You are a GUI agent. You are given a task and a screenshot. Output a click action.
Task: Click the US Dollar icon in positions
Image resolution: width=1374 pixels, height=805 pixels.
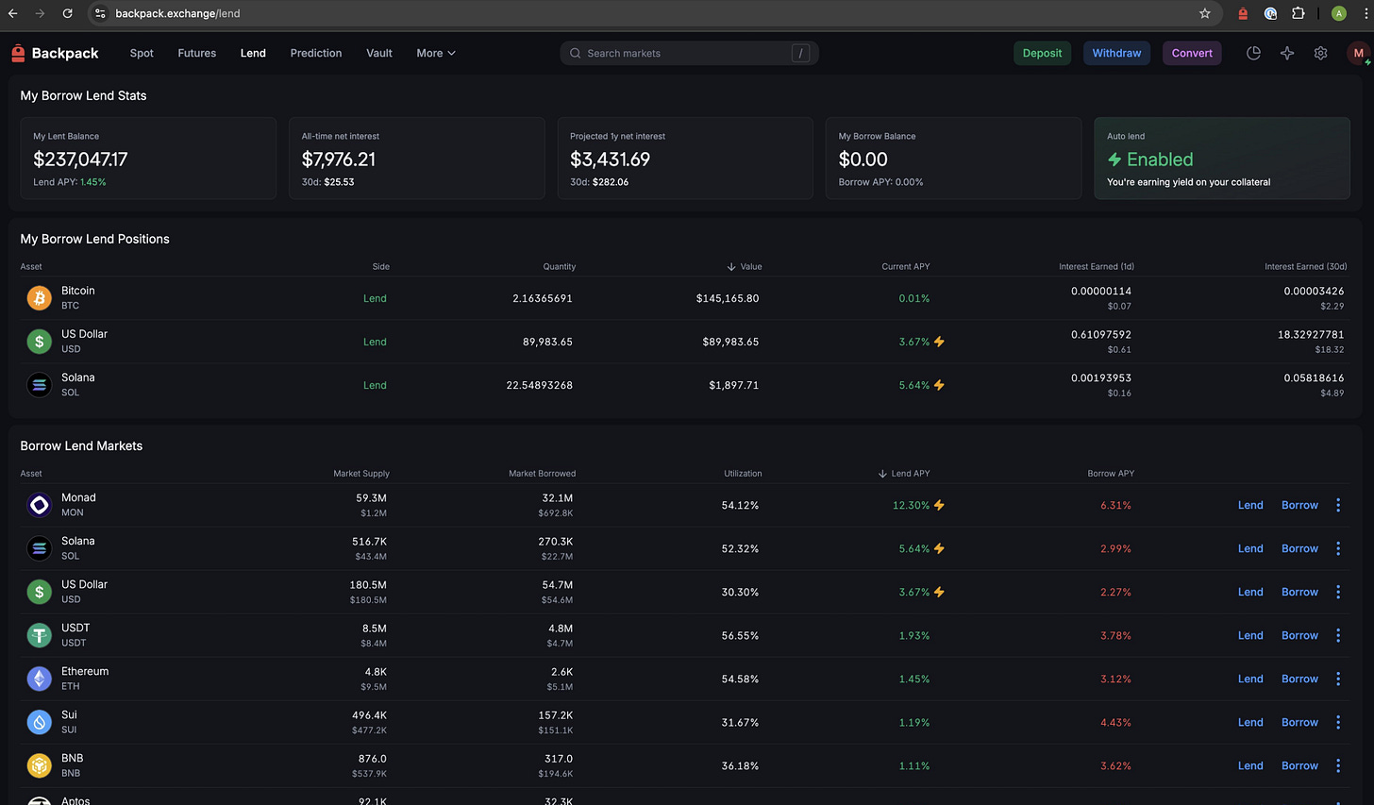(39, 342)
